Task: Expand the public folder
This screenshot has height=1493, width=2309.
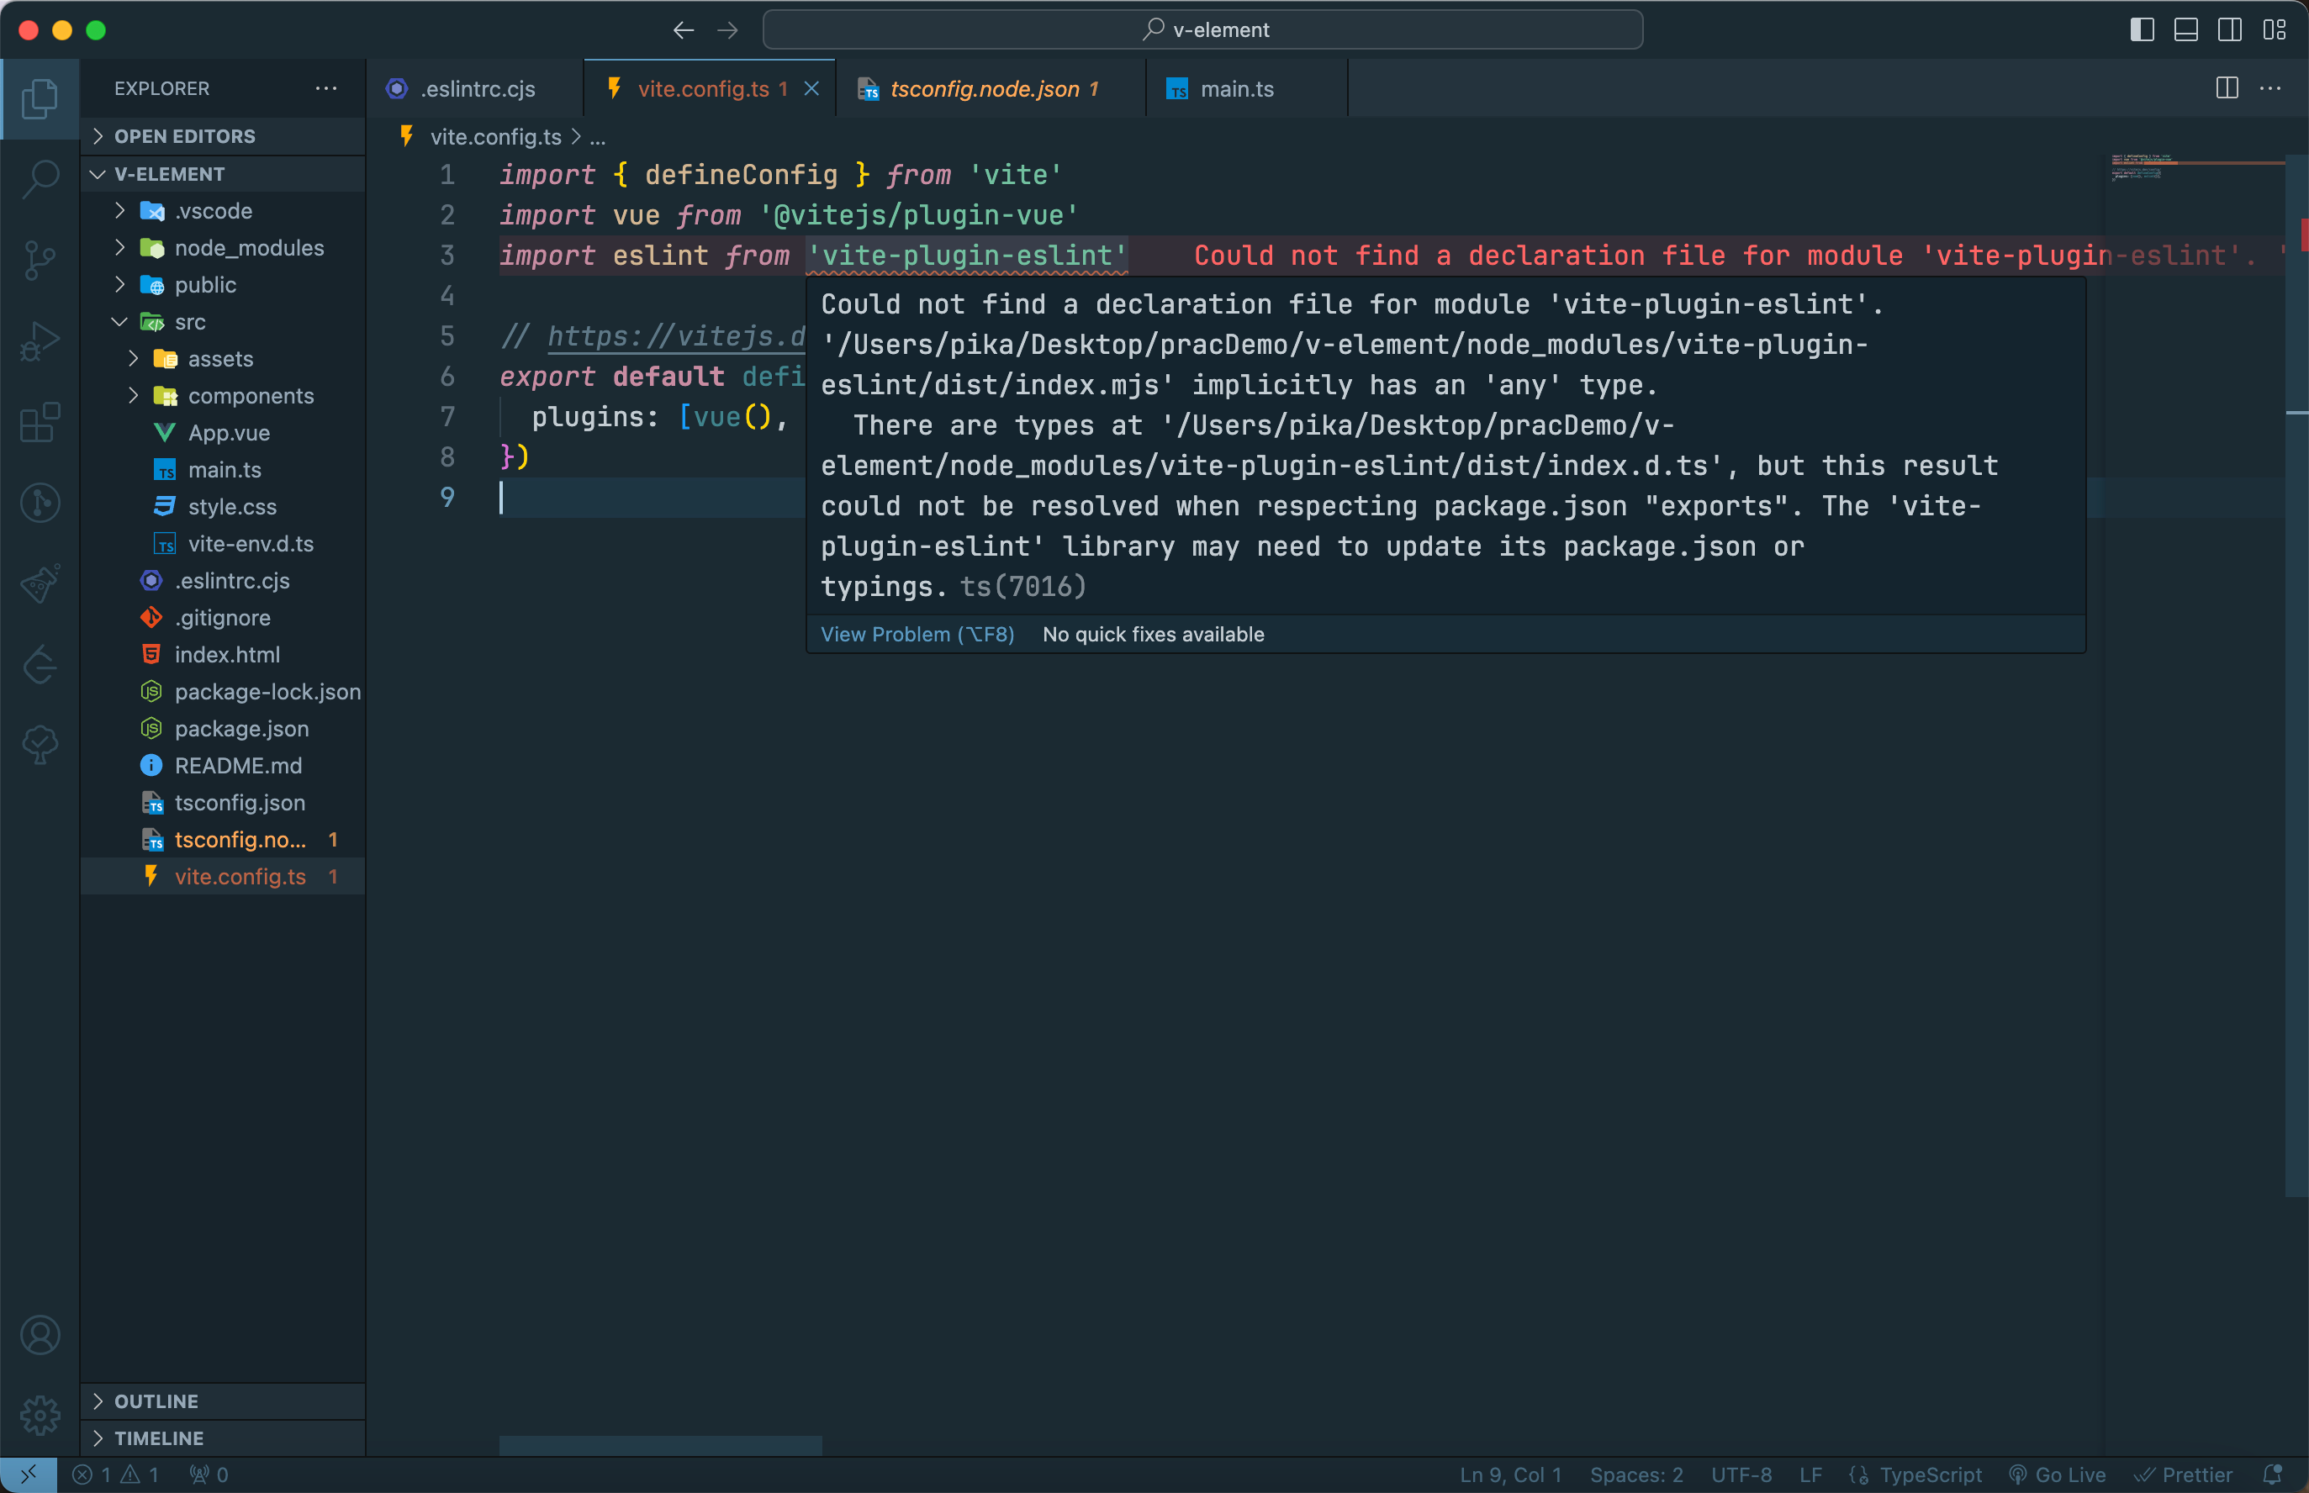Action: pyautogui.click(x=223, y=284)
